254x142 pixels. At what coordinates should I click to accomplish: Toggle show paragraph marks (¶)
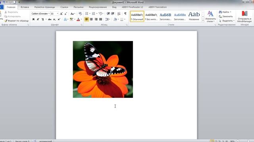(x=125, y=14)
